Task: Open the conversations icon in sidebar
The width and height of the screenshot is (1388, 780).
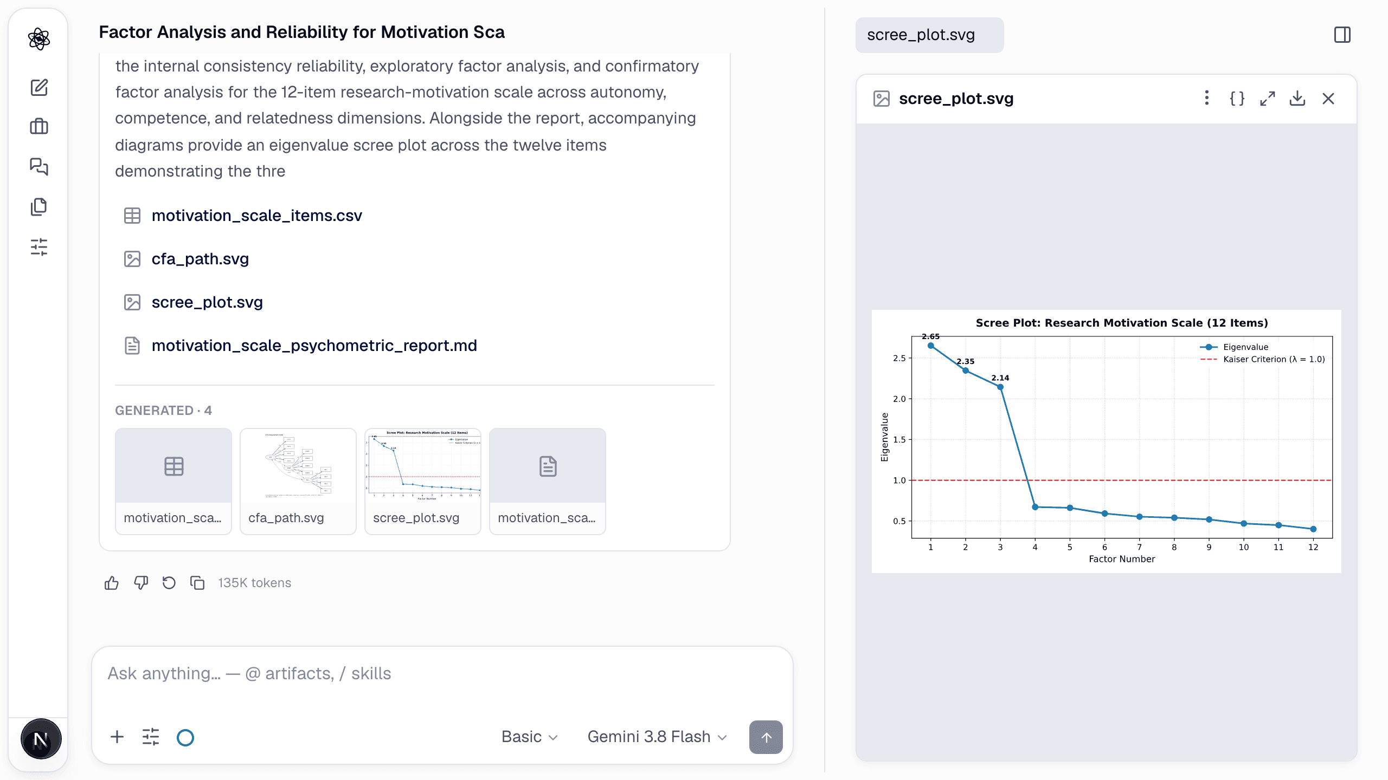Action: coord(39,166)
